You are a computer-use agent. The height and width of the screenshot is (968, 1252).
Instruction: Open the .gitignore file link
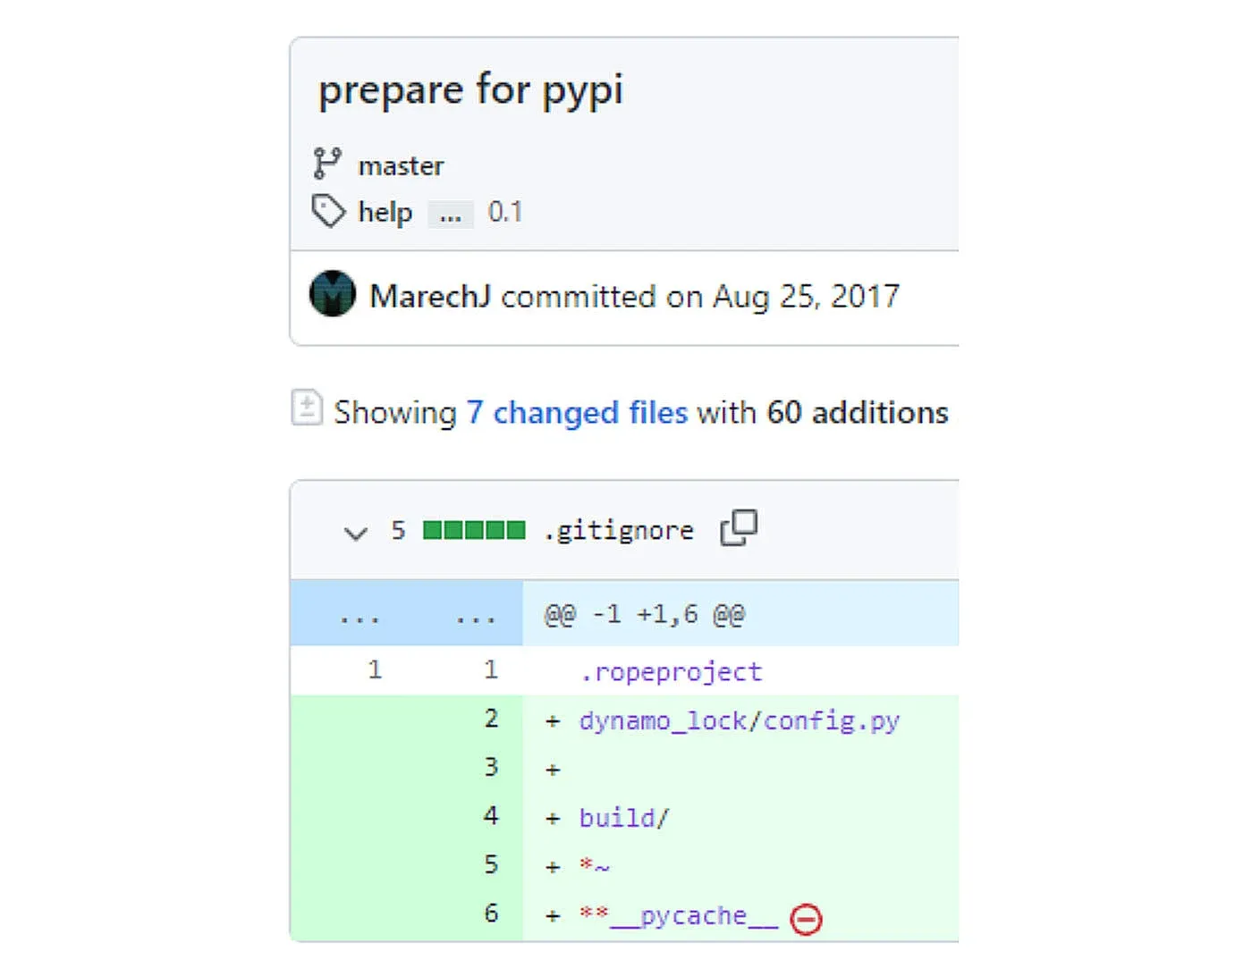(x=619, y=529)
